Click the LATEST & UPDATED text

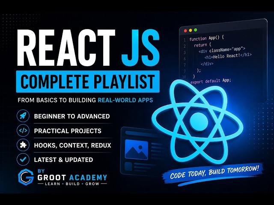63,160
